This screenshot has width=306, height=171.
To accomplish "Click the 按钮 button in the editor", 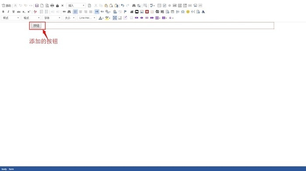I will [36, 25].
